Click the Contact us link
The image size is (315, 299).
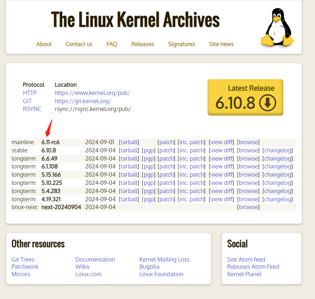[x=79, y=44]
